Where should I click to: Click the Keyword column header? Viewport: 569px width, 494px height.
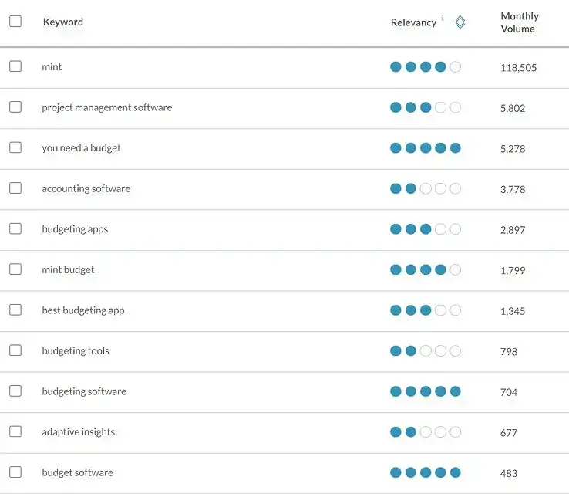[x=63, y=22]
